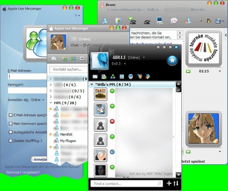228x191 pixels.
Task: Open Anmelden als Online dropdown
Action: 38,100
